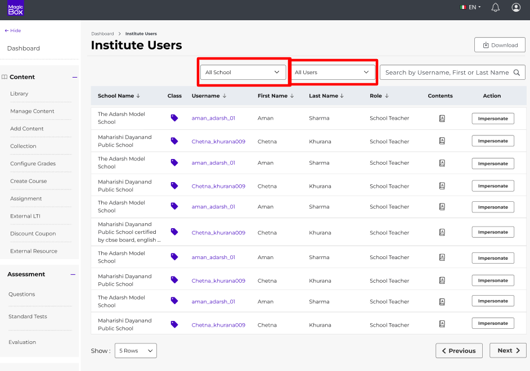Click the book icon next to Content
The width and height of the screenshot is (530, 371).
pyautogui.click(x=5, y=77)
